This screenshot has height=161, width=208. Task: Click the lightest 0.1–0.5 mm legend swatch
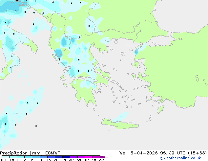(6, 157)
